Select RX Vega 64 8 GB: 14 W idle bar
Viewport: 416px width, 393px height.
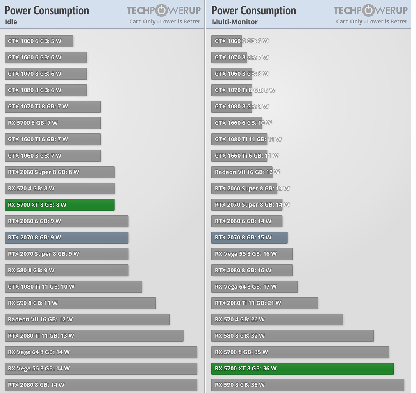pos(101,352)
